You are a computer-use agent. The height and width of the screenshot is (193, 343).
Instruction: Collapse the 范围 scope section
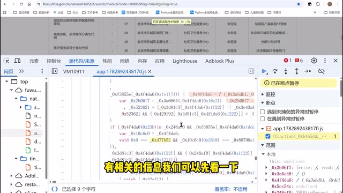point(263,145)
